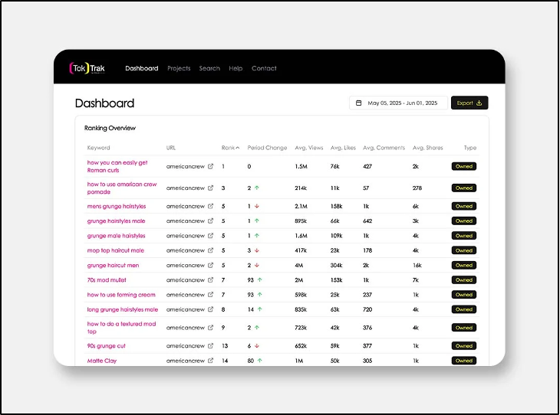Open the Projects nav item
This screenshot has width=560, height=415.
pos(179,68)
